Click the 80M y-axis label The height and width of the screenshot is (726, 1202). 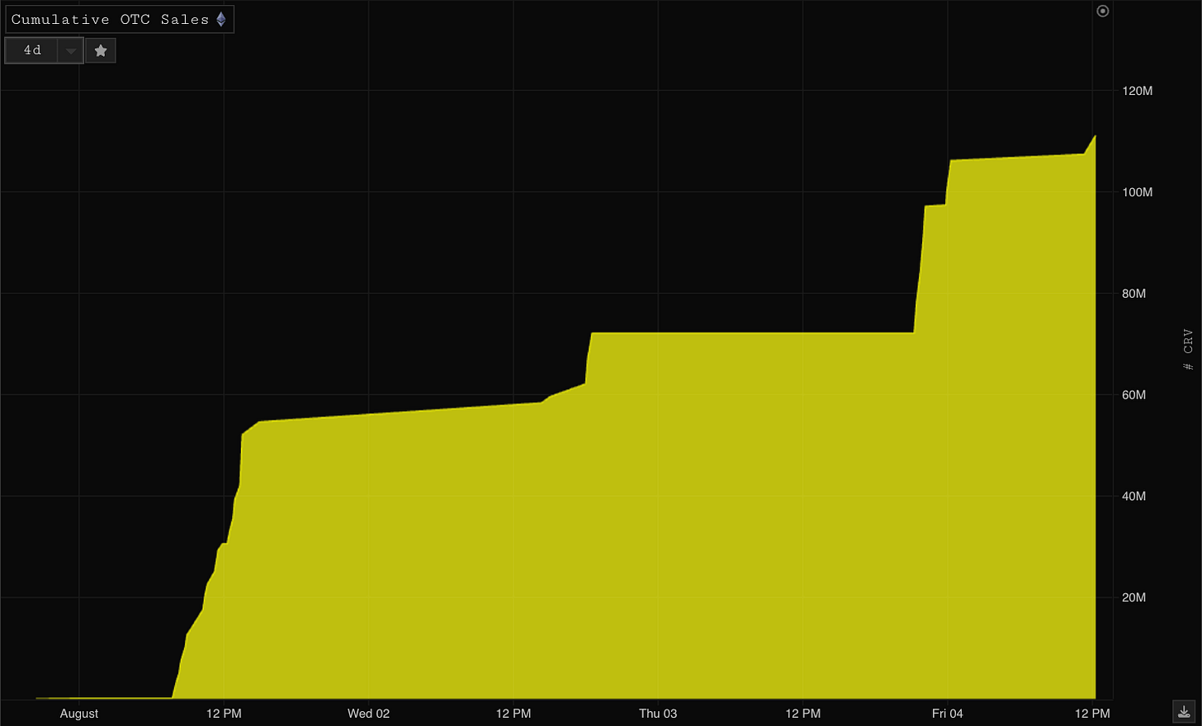[x=1133, y=294]
